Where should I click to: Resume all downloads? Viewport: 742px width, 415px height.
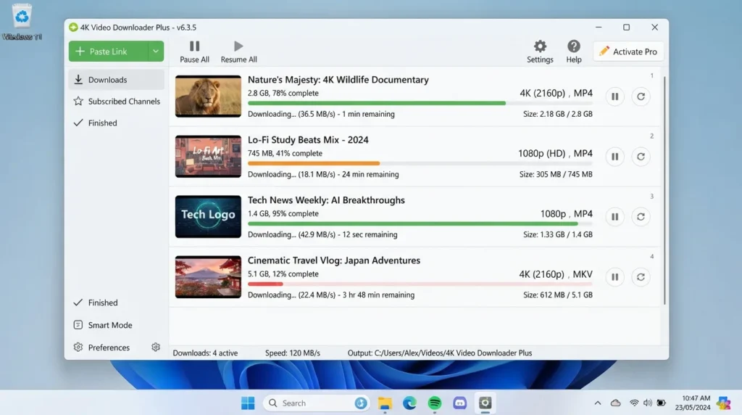[238, 52]
